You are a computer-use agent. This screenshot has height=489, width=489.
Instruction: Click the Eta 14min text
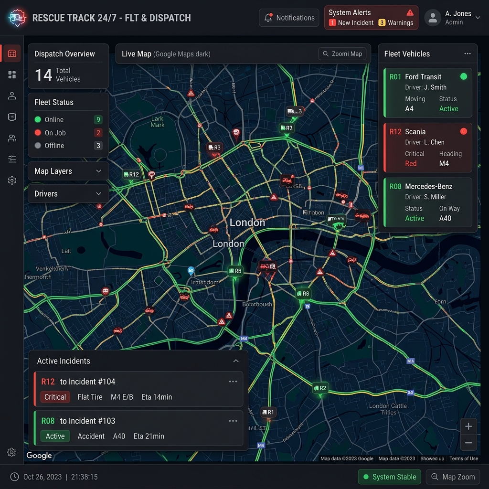tap(157, 397)
